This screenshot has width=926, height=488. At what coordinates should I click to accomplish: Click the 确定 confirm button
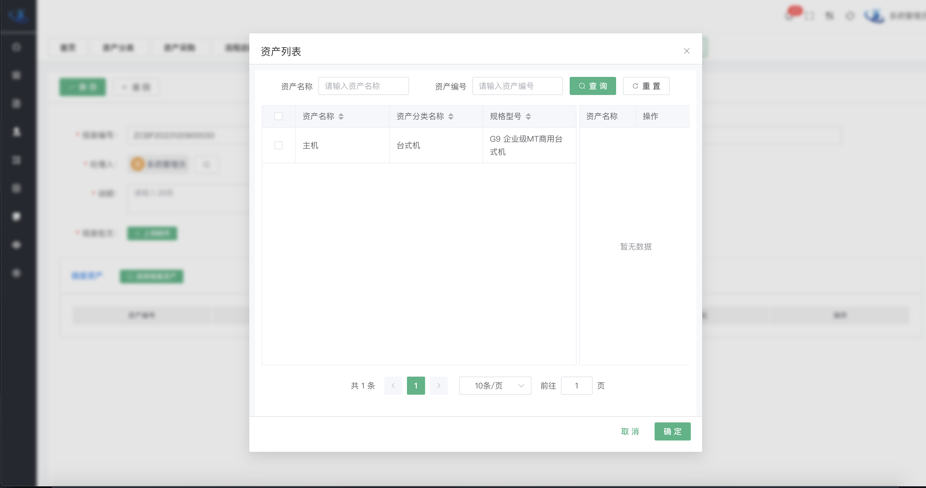[672, 431]
